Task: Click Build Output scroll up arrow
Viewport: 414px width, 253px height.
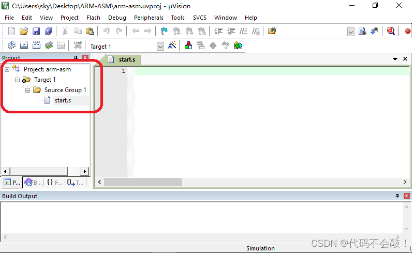Action: tap(406, 207)
